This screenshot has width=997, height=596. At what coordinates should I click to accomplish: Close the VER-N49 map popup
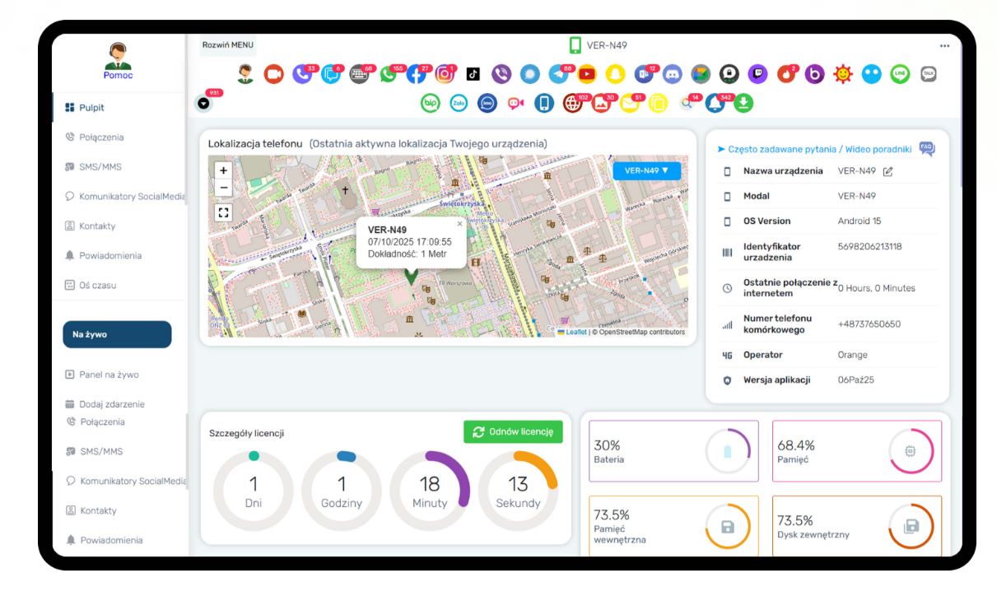tap(459, 224)
